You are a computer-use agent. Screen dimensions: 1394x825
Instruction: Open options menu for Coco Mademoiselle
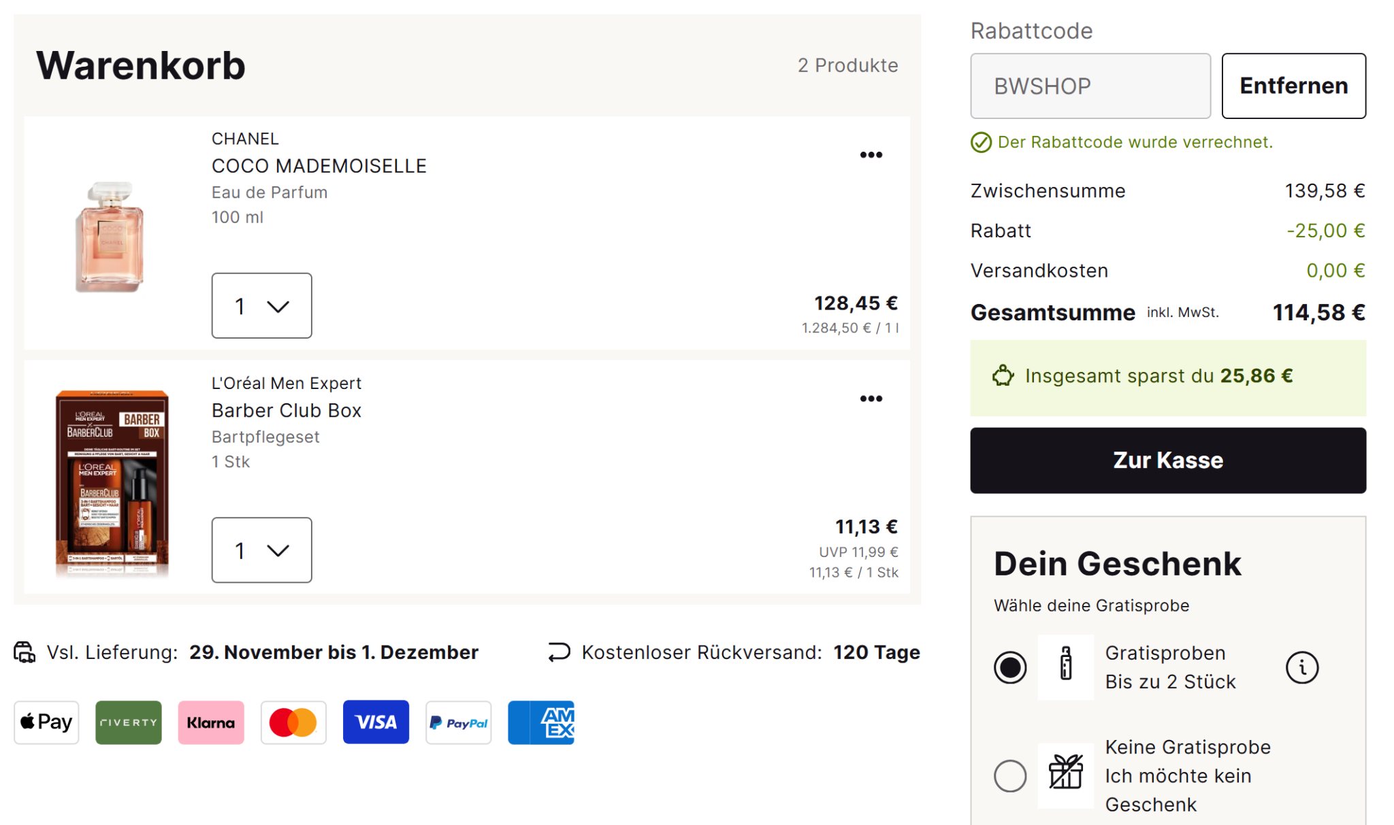click(x=871, y=155)
